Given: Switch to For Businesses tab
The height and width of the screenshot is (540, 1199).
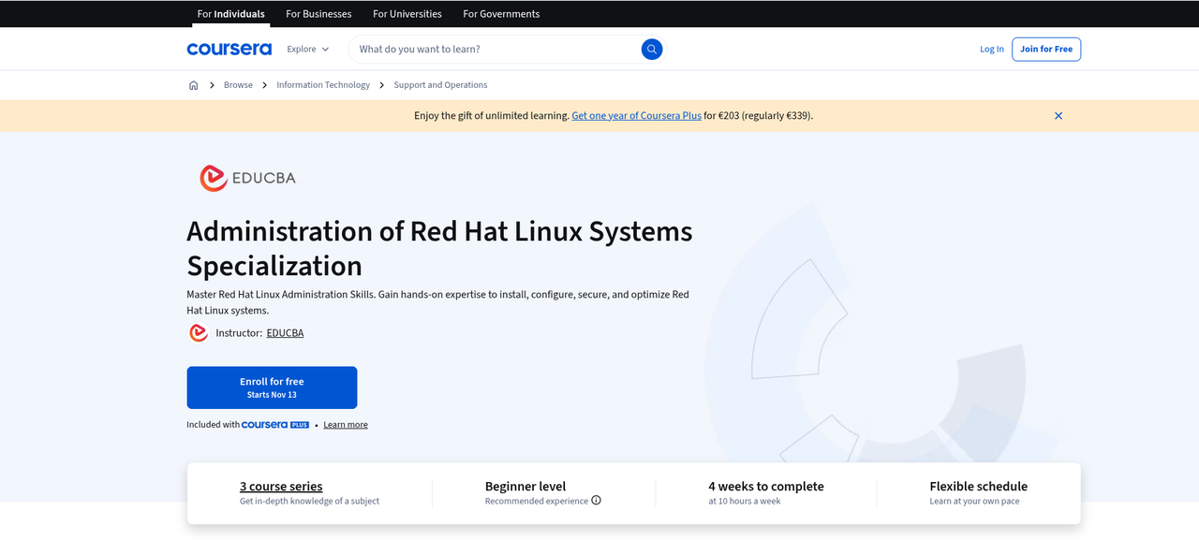Looking at the screenshot, I should pos(318,14).
